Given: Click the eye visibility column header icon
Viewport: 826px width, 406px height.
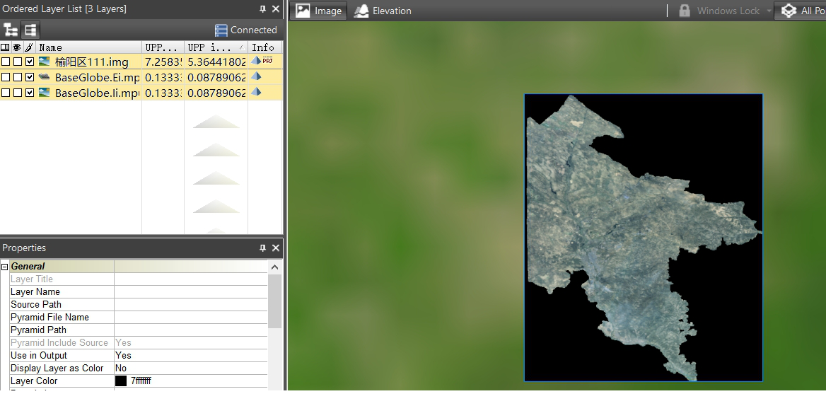Looking at the screenshot, I should (x=17, y=47).
